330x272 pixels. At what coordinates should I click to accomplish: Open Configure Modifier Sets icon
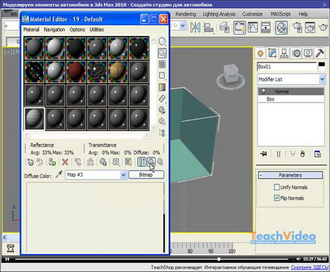pos(318,154)
